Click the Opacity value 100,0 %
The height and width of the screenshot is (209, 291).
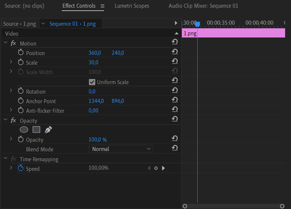click(98, 140)
